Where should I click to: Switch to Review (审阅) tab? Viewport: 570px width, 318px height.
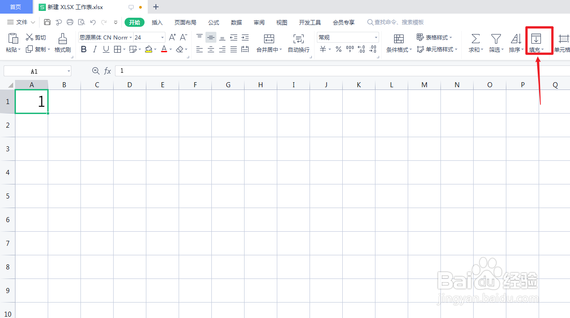pos(259,22)
